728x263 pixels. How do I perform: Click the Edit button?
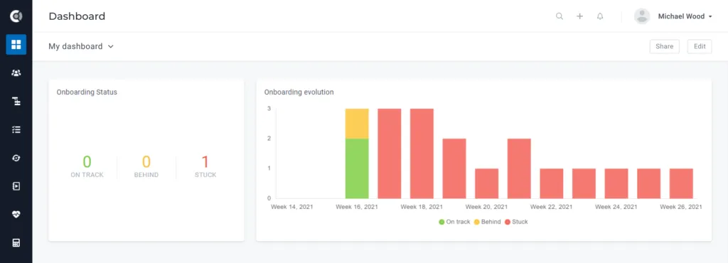coord(700,46)
